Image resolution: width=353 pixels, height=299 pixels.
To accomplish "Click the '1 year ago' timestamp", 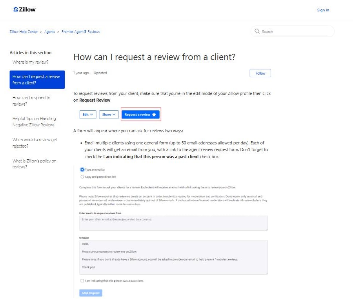I will click(x=81, y=73).
